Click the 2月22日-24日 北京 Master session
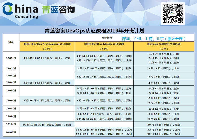This screenshot has width=197, height=139. click(104, 68)
